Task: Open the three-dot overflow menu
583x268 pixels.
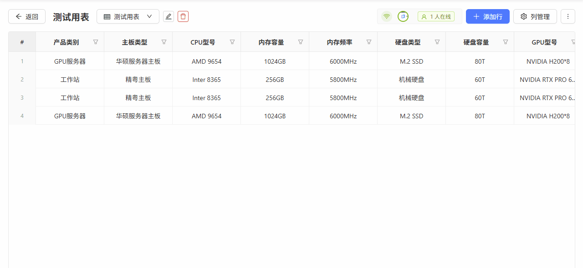Action: tap(568, 16)
